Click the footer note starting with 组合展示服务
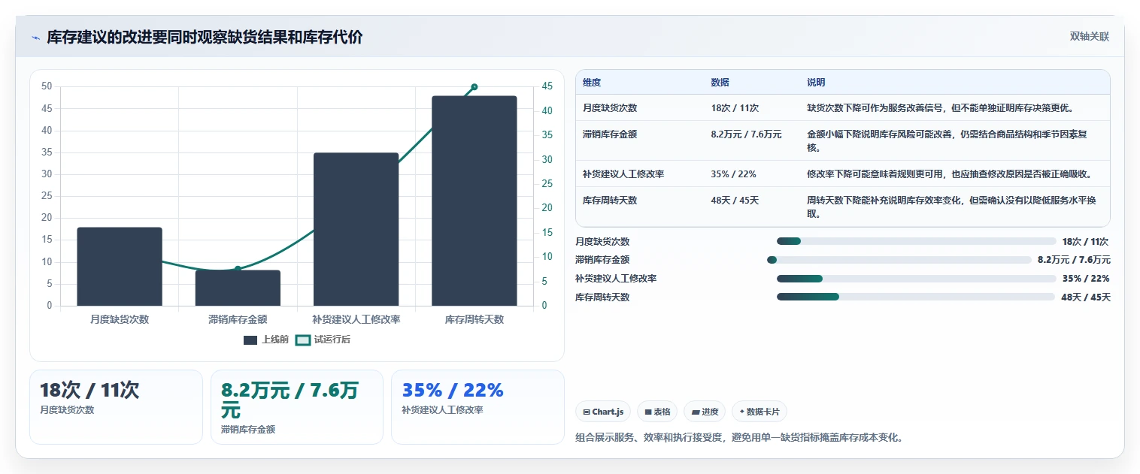Screen dimensions: 1140x474 pos(738,437)
